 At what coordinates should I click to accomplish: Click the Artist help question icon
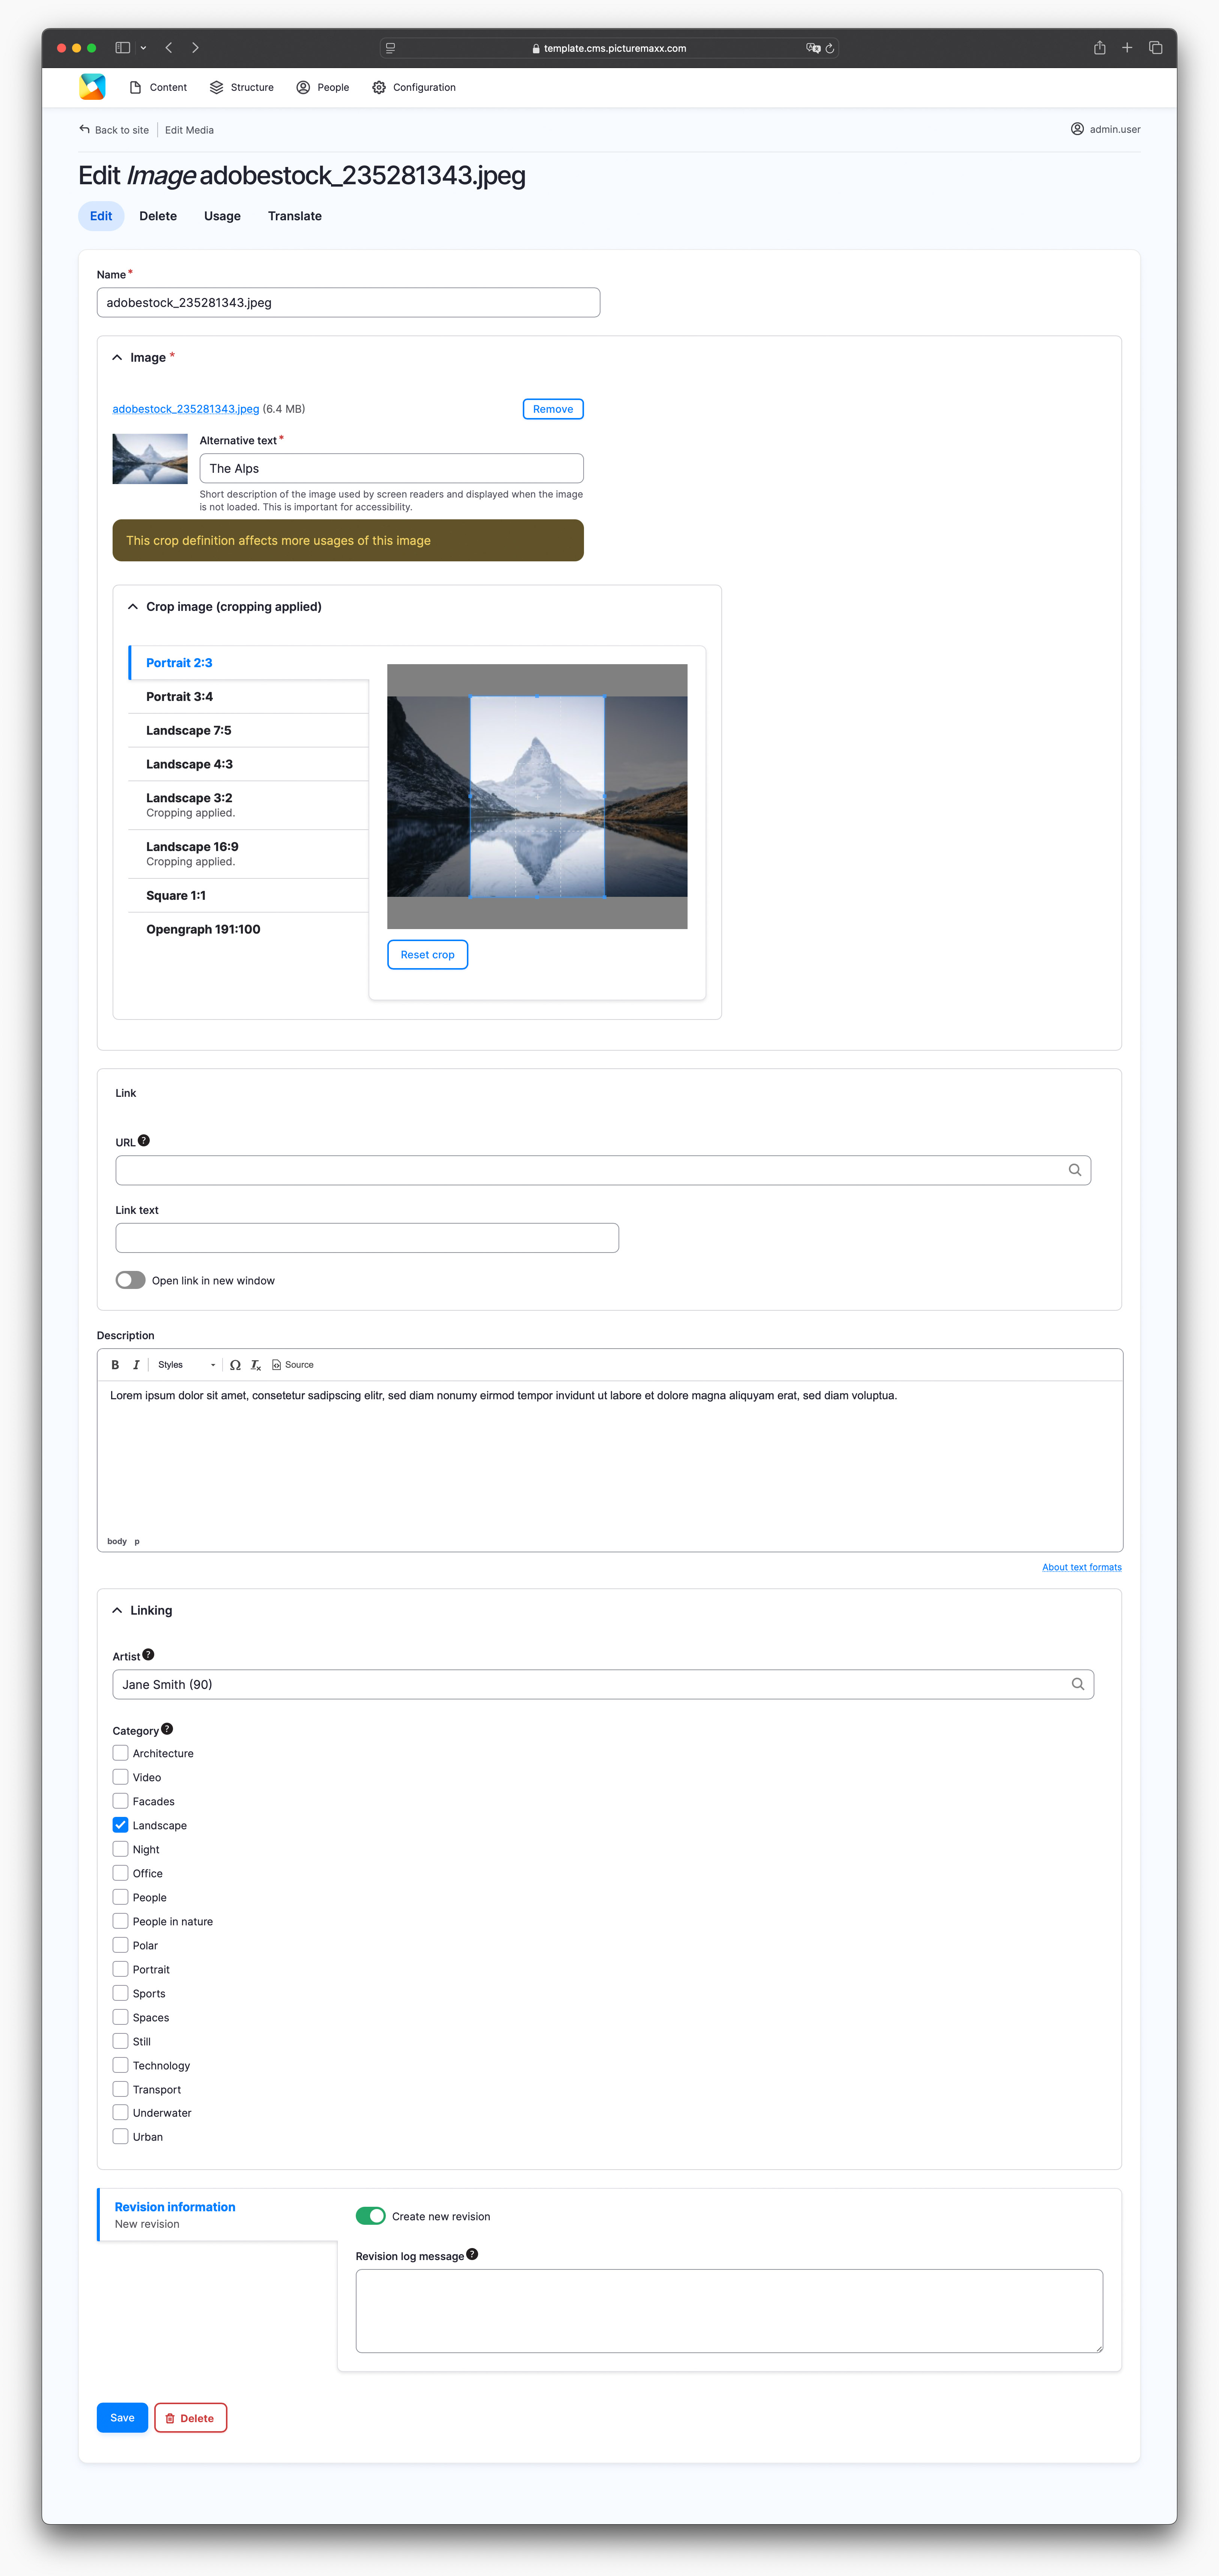(148, 1655)
